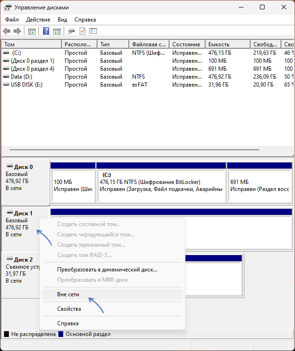The height and width of the screenshot is (351, 295).
Task: Click the 219,63 ГБ free space cell
Action: click(x=265, y=53)
